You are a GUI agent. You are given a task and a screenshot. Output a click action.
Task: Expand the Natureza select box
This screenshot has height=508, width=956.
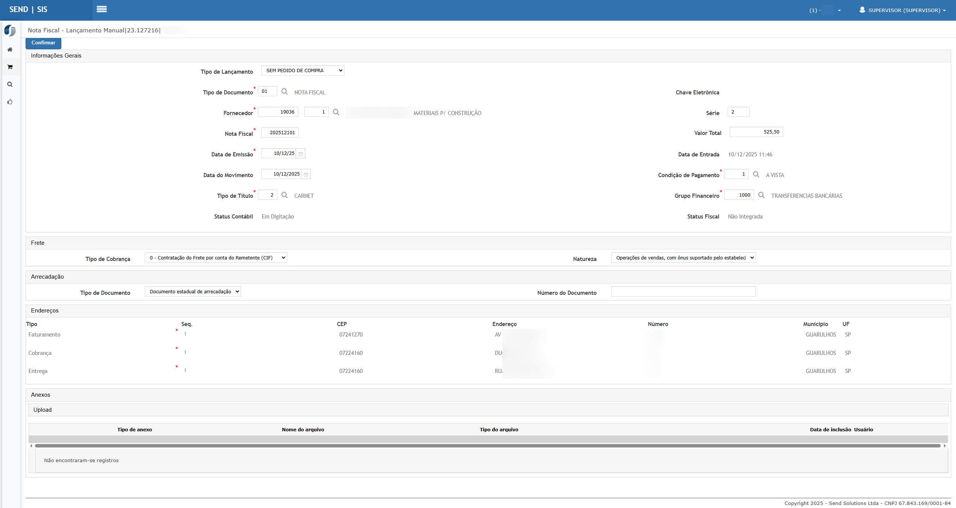tap(683, 258)
